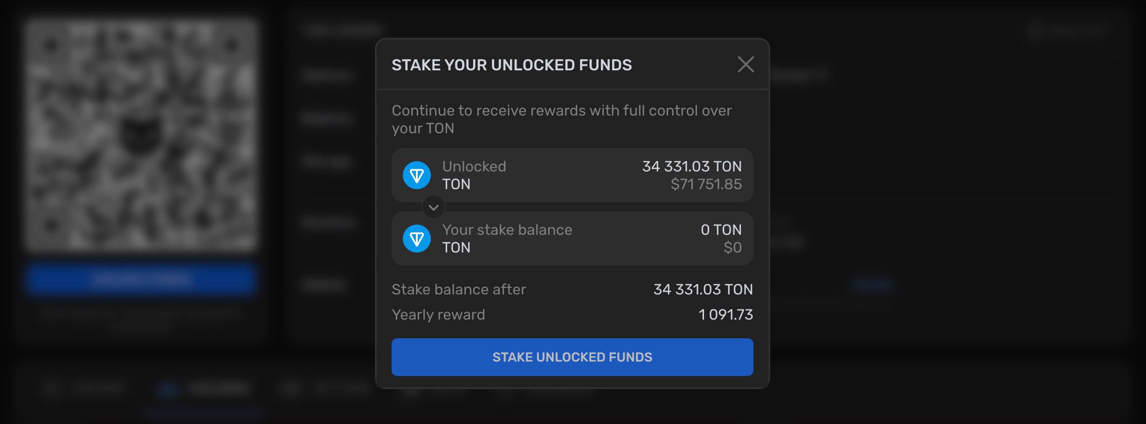This screenshot has height=424, width=1146.
Task: Select the blurred blue-highlighted bottom tab
Action: coord(205,389)
